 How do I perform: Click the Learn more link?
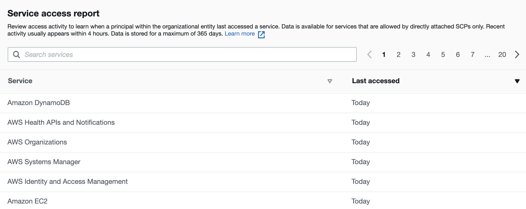pyautogui.click(x=240, y=34)
